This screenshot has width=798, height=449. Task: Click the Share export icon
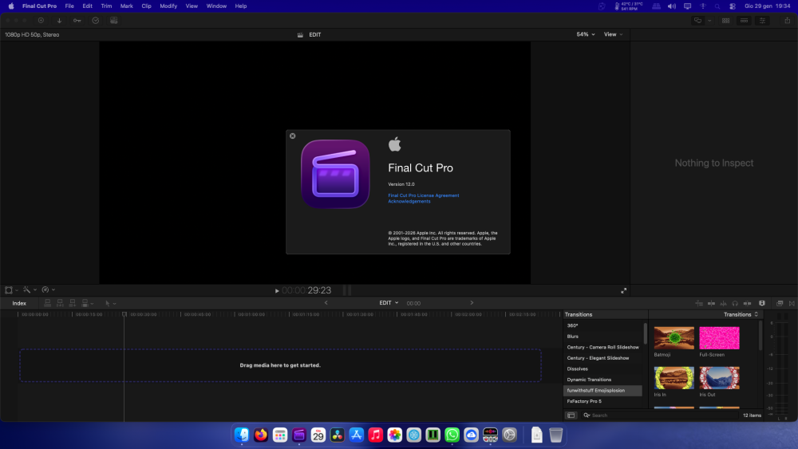pos(788,21)
